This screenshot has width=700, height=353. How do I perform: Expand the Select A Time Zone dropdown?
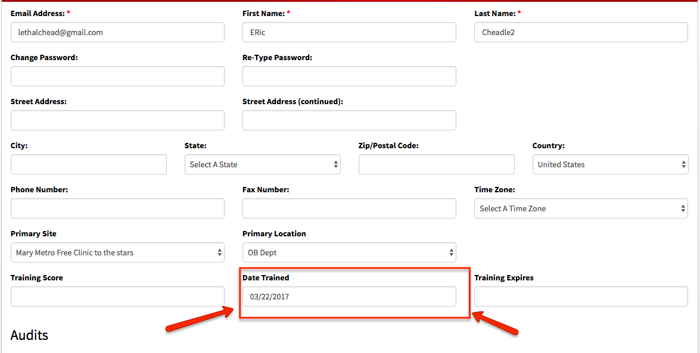coord(581,208)
